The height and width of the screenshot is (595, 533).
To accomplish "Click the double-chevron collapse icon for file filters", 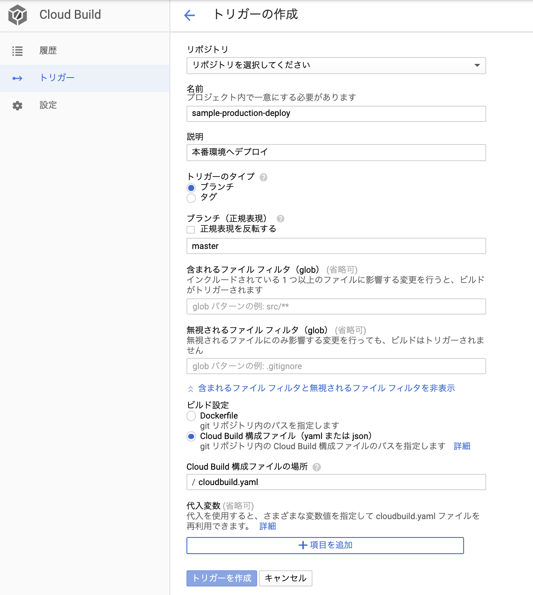I will tap(191, 389).
